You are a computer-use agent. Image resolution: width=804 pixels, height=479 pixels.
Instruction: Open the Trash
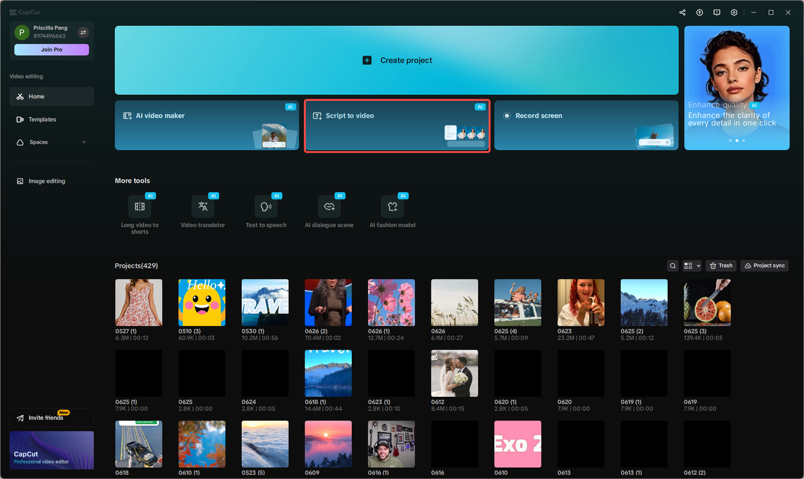(x=720, y=266)
